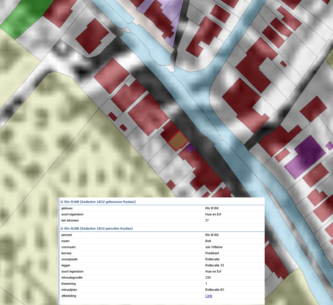Select the 'Rottevalle B1' minuutplan value

[x=215, y=290]
